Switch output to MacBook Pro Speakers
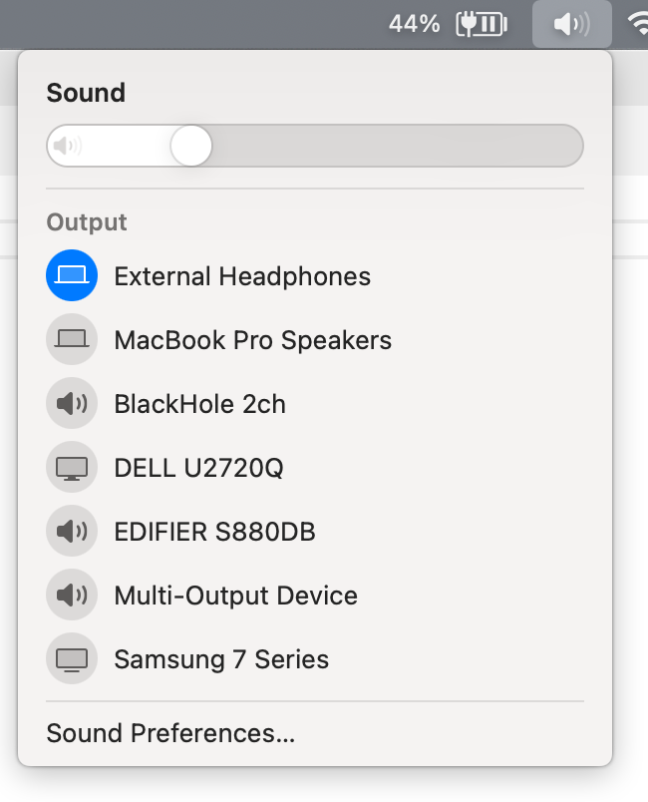The image size is (648, 802). click(x=253, y=340)
